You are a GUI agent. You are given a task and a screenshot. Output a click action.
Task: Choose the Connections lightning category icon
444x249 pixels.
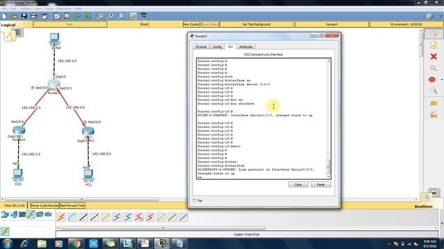31,214
